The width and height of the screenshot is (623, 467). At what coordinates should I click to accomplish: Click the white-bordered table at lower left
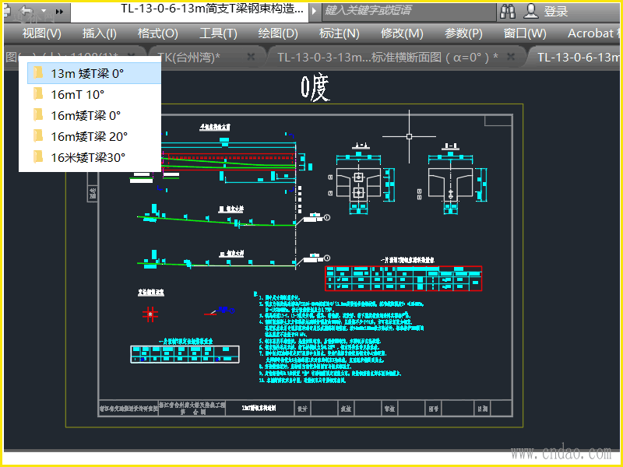point(185,354)
